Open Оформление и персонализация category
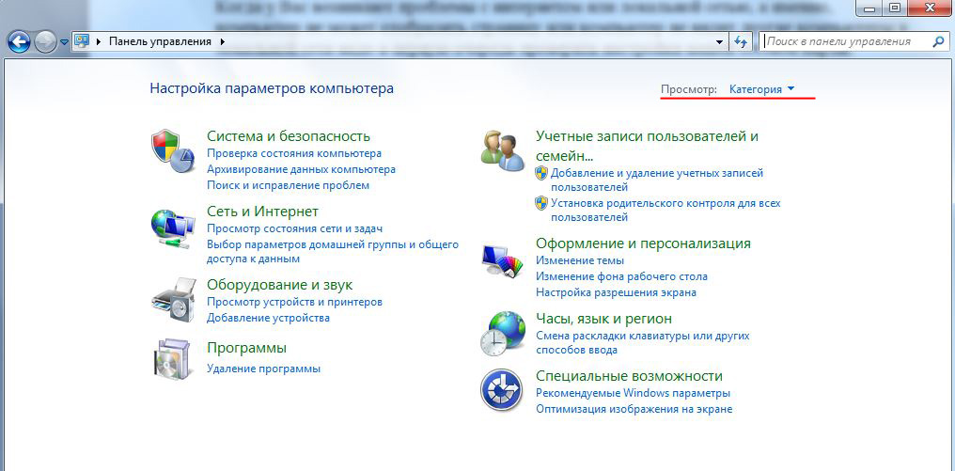This screenshot has width=955, height=471. point(643,243)
